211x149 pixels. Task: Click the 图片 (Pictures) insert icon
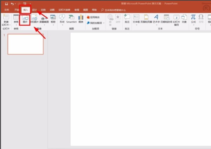coord(25,19)
